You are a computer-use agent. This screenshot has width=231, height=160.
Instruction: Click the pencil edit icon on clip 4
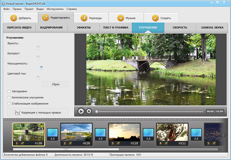click(166, 143)
